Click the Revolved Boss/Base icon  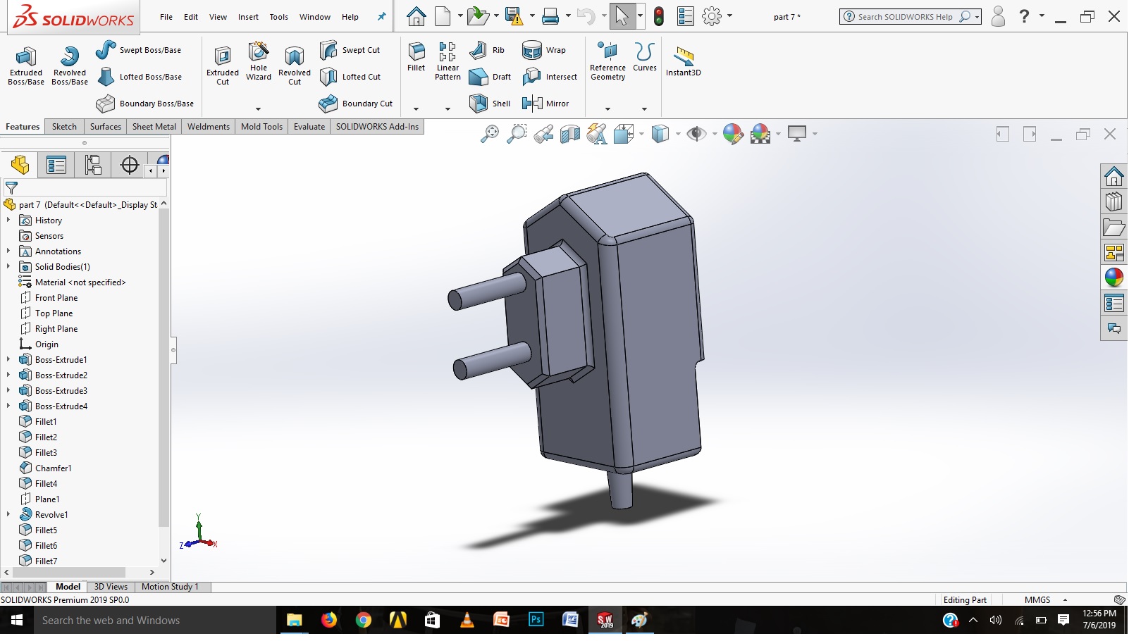click(70, 65)
